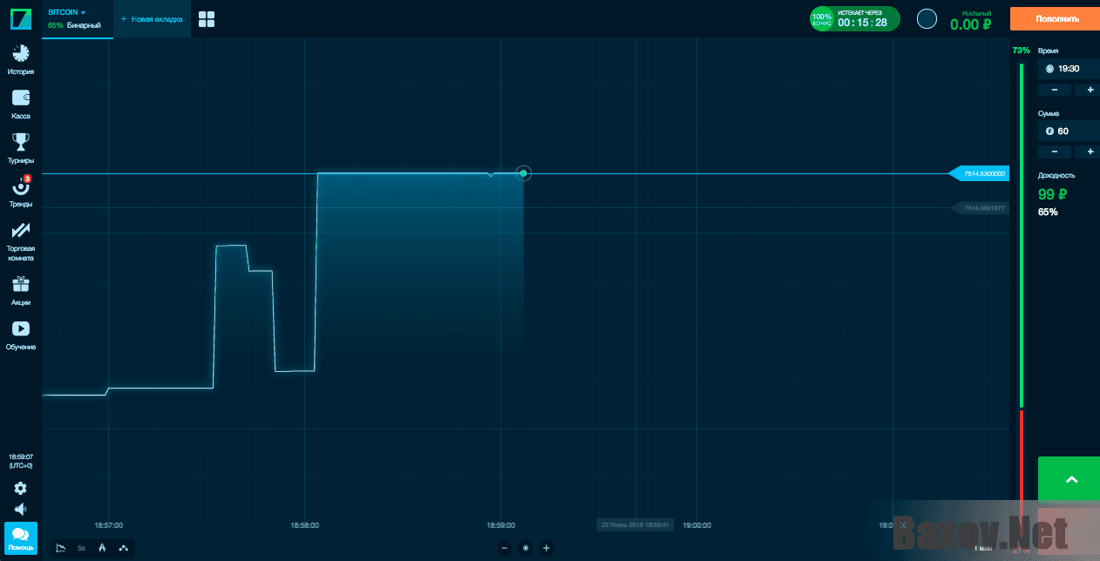Viewport: 1100px width, 561px height.
Task: Open the Торговая комната trading room
Action: point(20,240)
